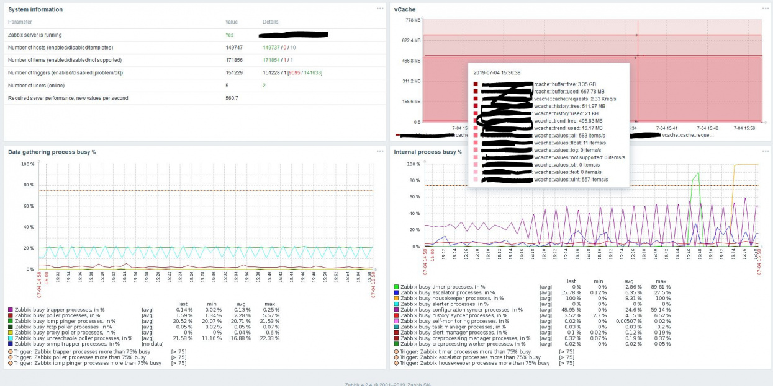Screen dimensions: 773x386
Task: Click the purple trapper processes legend swatch
Action: click(11, 309)
